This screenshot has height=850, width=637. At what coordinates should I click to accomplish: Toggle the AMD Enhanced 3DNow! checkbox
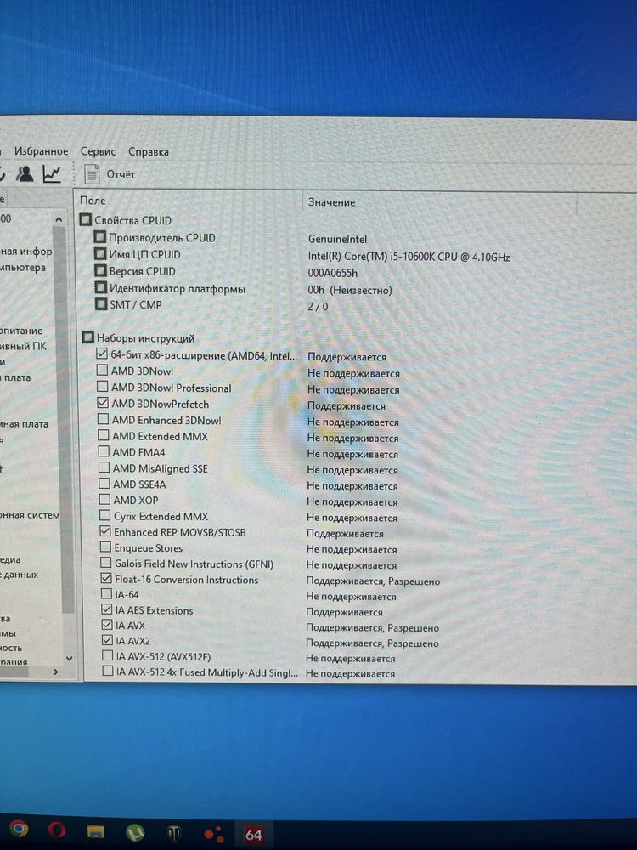[103, 419]
